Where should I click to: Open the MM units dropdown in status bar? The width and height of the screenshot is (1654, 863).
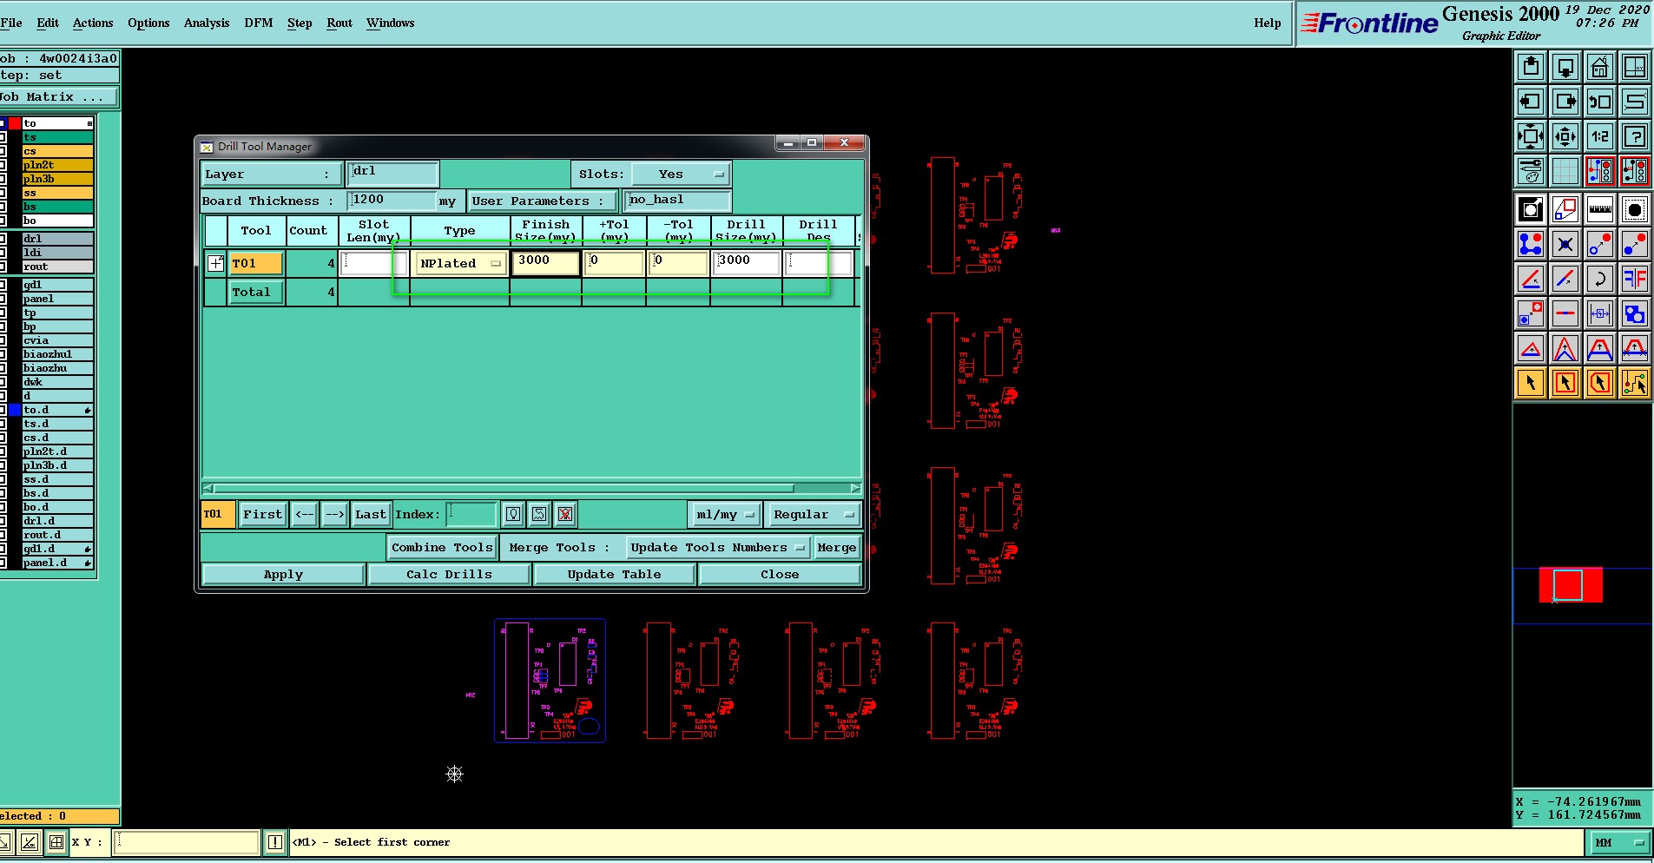tap(1619, 842)
